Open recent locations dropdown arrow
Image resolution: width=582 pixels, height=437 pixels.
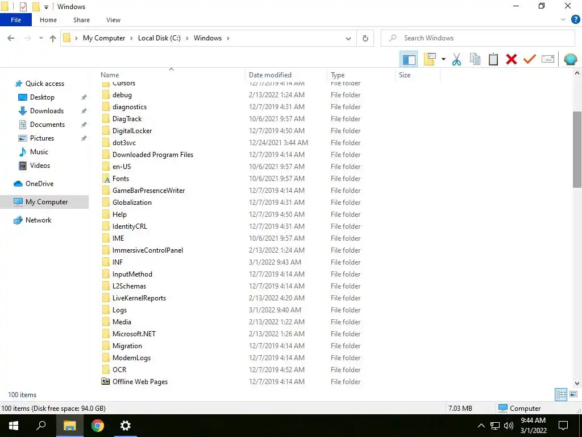point(41,38)
